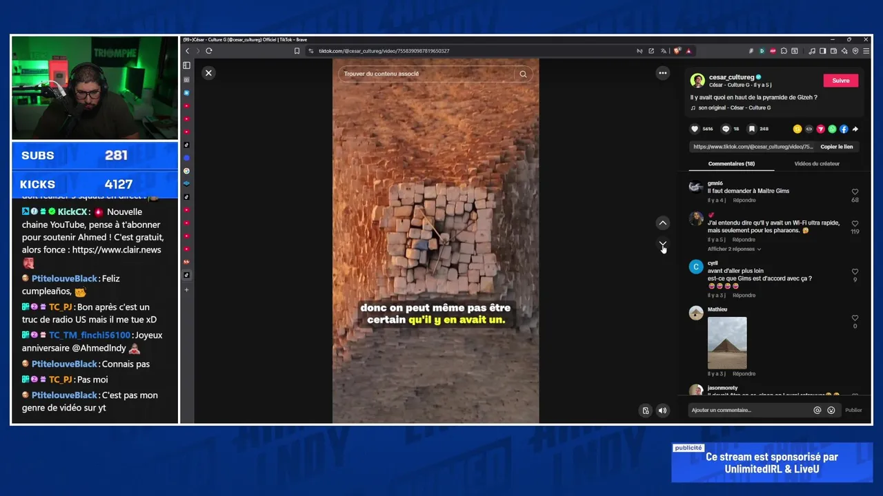883x496 pixels.
Task: Send to friends with red paper-plane icon
Action: tap(821, 129)
